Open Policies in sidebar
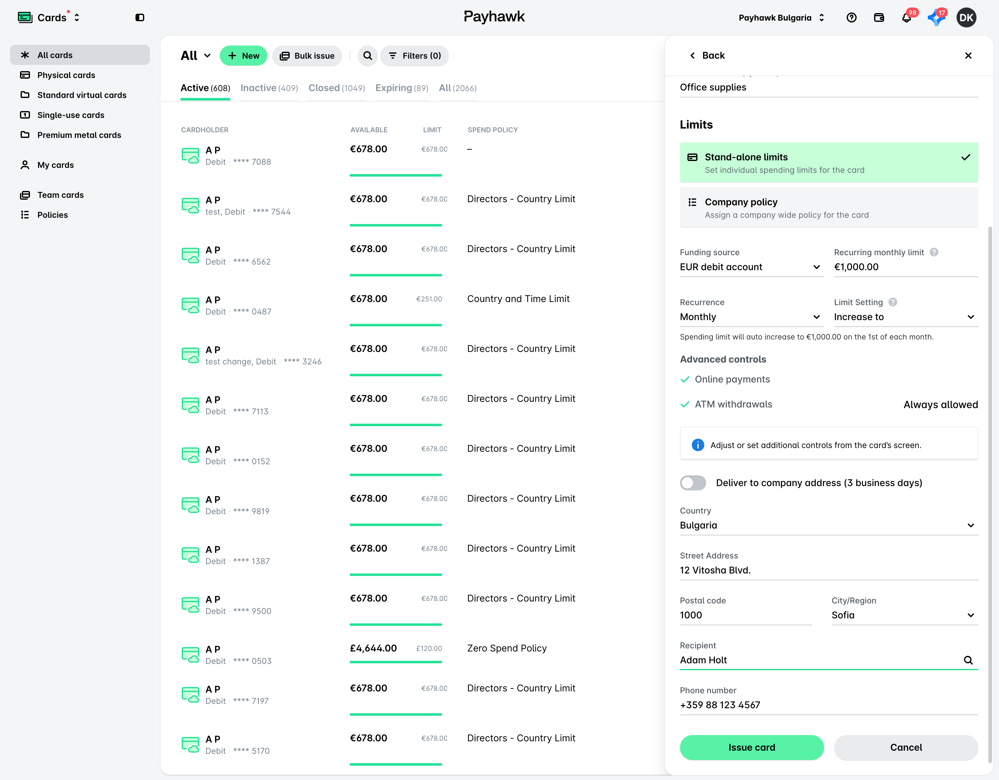Image resolution: width=999 pixels, height=780 pixels. coord(80,214)
